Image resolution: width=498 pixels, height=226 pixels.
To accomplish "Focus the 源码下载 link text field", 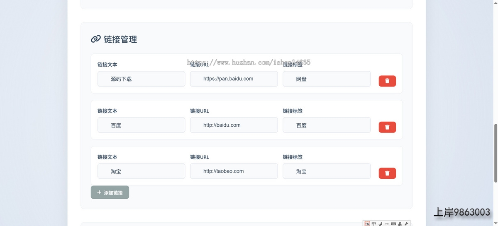I will [141, 79].
